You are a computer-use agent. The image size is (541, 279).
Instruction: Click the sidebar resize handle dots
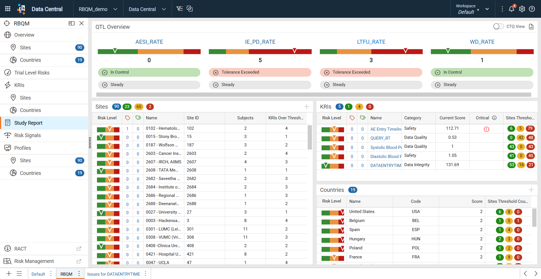90,143
